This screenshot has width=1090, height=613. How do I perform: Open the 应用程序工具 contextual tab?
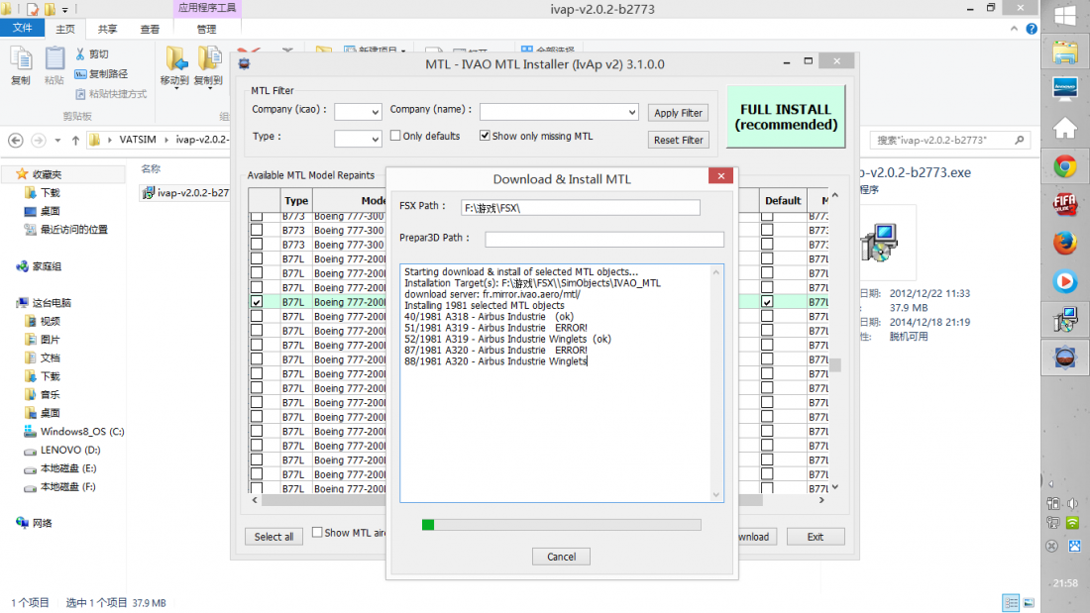click(x=207, y=8)
